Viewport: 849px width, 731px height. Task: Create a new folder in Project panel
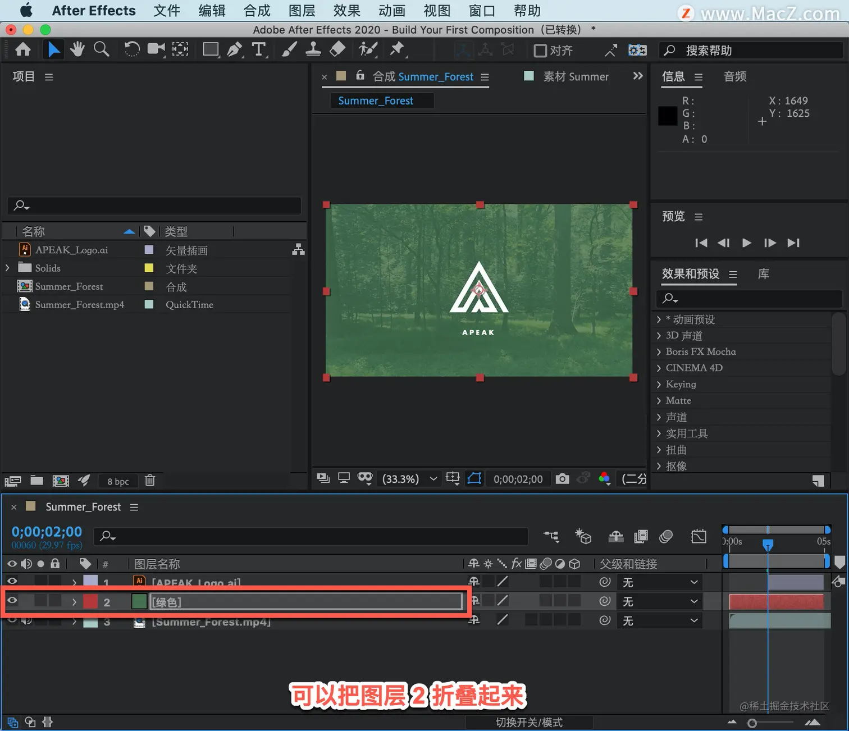(x=36, y=481)
